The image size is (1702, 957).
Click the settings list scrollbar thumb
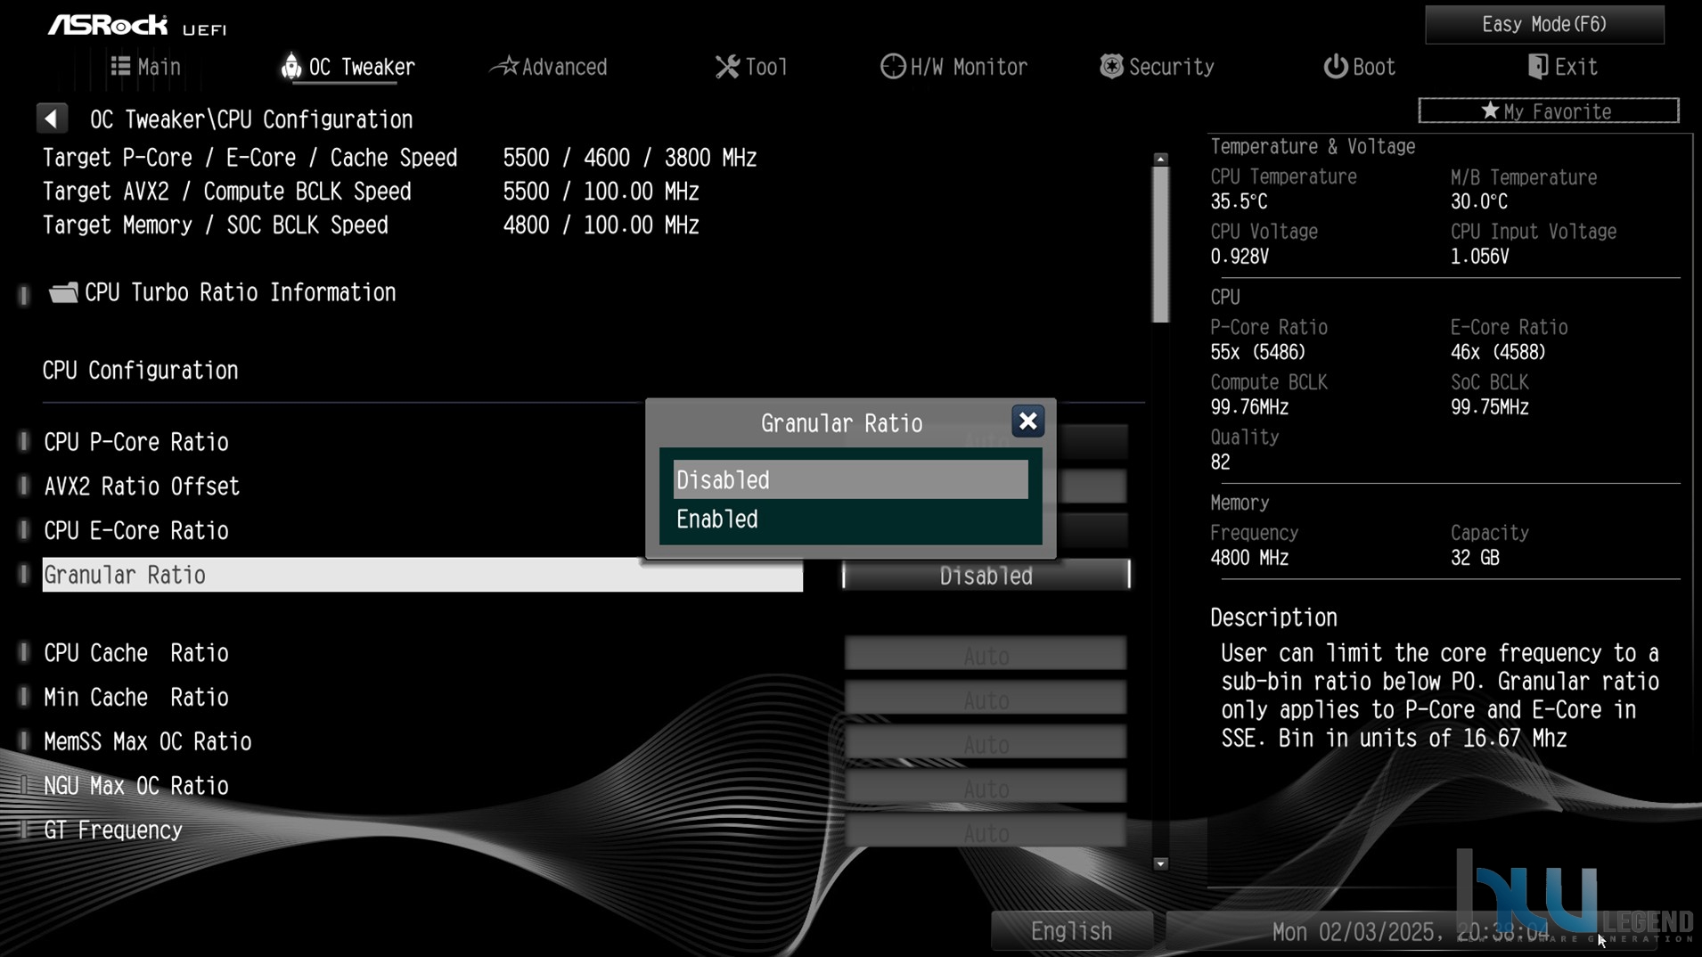(x=1160, y=244)
